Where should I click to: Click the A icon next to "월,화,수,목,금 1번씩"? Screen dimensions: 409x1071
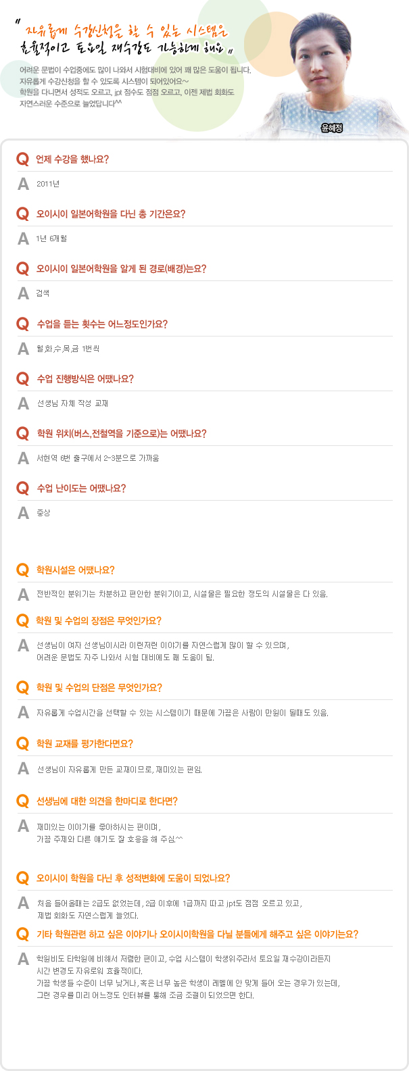23,349
